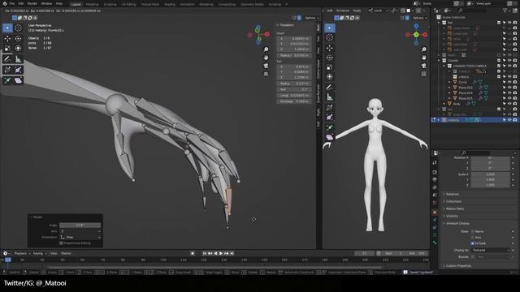Collapse the Viewport Display panel
This screenshot has width=520, height=292.
click(x=457, y=224)
